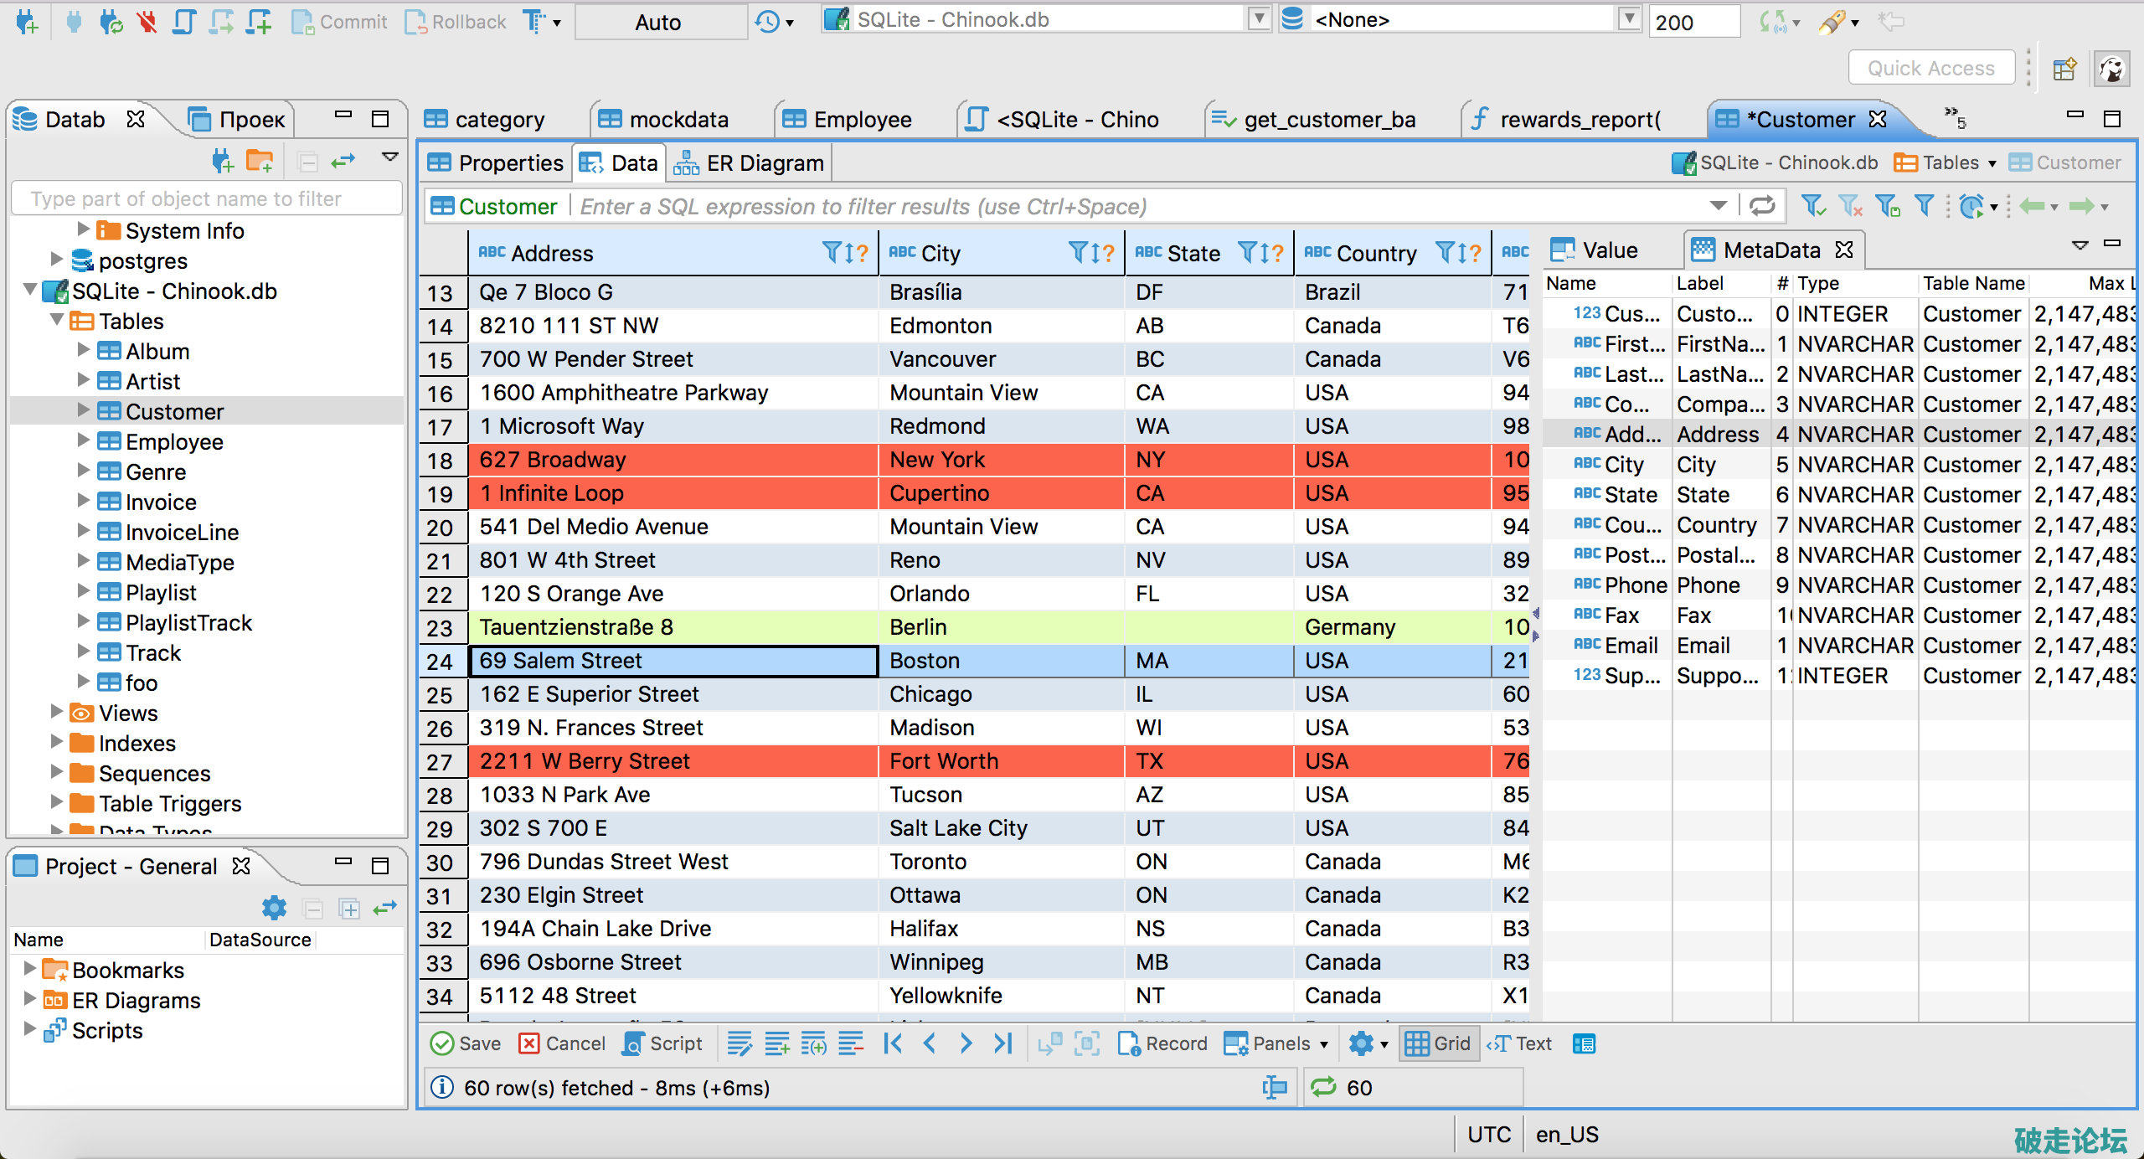2144x1159 pixels.
Task: Click Project panel configure gear icon
Action: click(x=274, y=908)
